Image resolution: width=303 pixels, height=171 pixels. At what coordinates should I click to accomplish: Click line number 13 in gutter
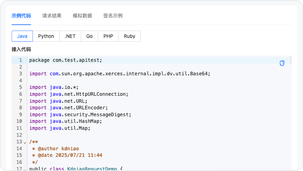(x=19, y=142)
